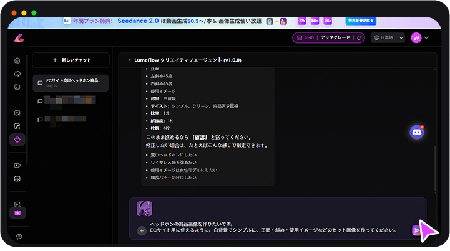
Task: Click the purple banana icon in banner
Action: click(283, 21)
